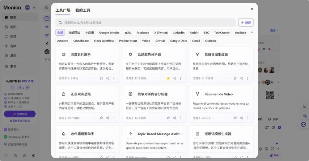Filter tools by X (Twitter)
309x161 pixels.
pyautogui.click(x=161, y=33)
